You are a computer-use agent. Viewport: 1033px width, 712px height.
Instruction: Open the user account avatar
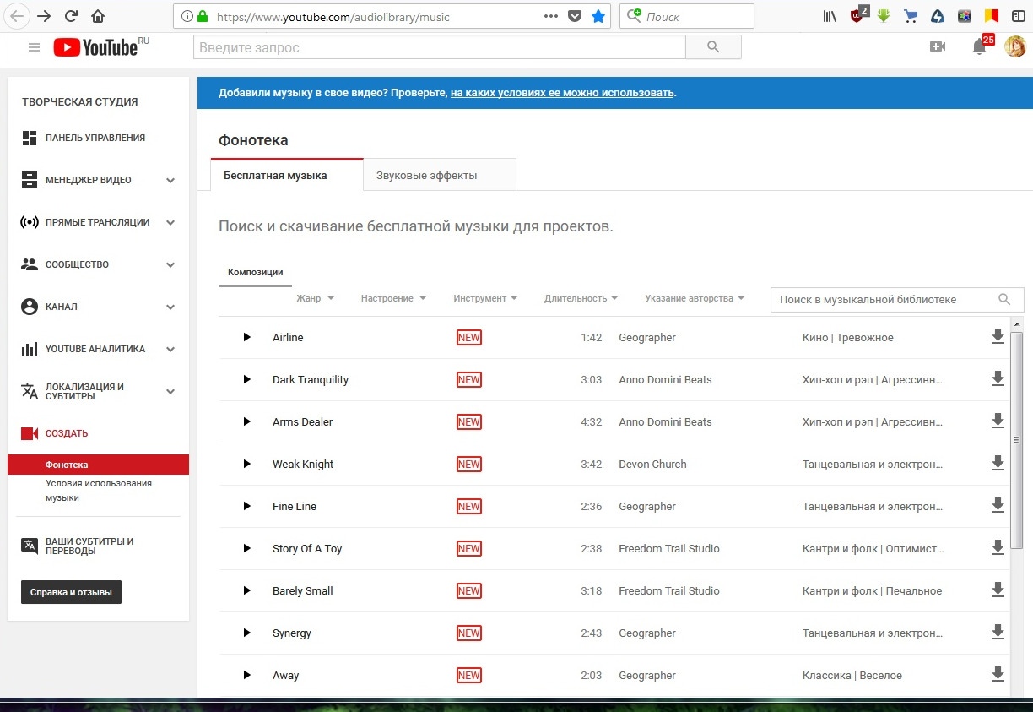[1015, 47]
